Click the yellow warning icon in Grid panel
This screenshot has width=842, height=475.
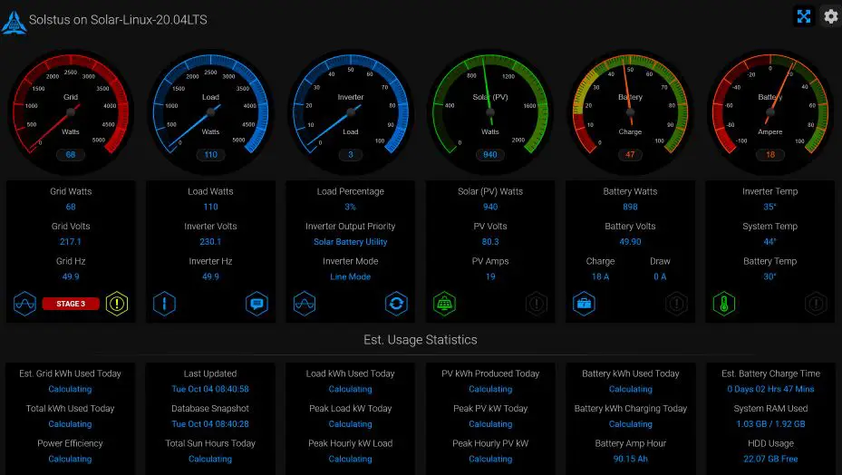click(x=117, y=304)
